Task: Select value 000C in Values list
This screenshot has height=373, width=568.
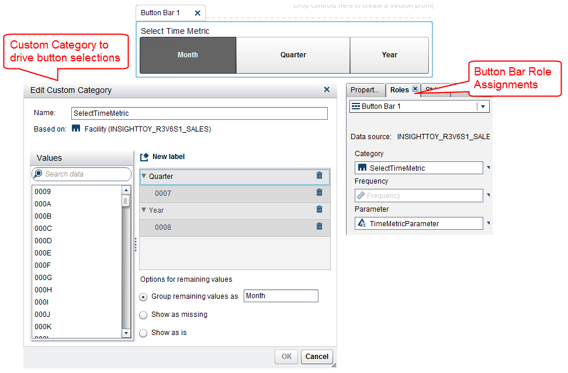Action: 77,229
